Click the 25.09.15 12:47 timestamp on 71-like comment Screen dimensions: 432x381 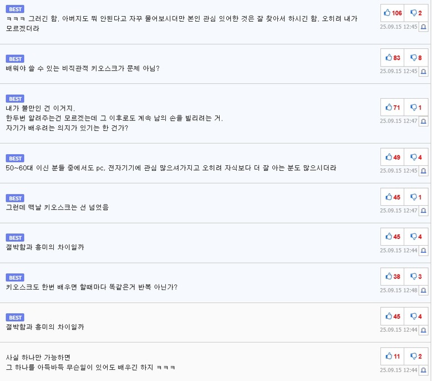point(398,121)
